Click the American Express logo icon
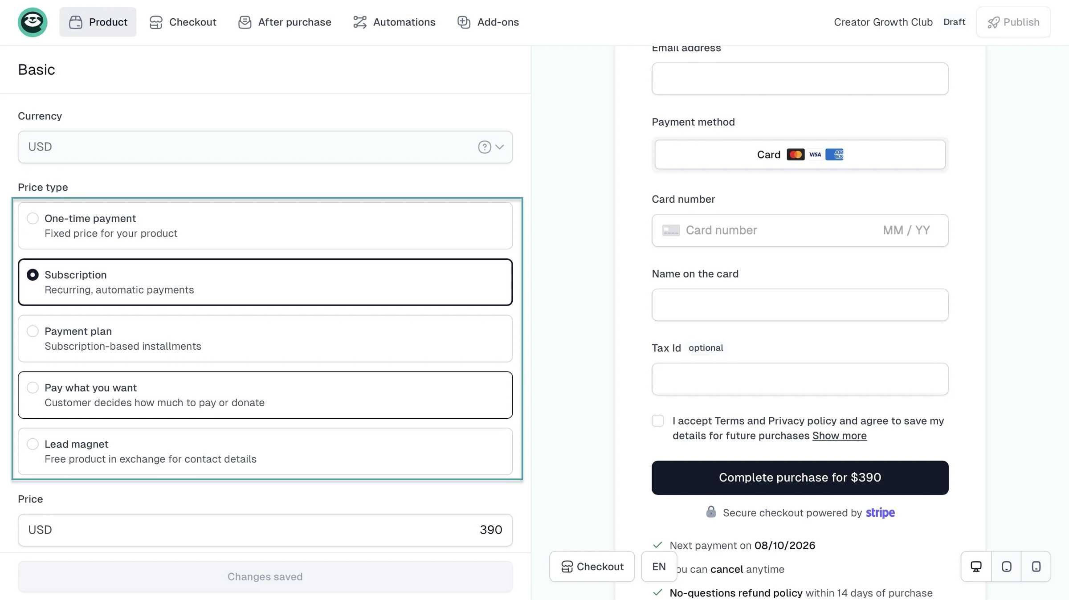The image size is (1069, 600). [x=834, y=155]
